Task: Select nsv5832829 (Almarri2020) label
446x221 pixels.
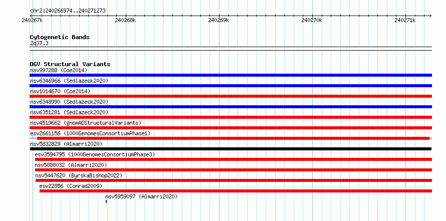Action: pyautogui.click(x=66, y=144)
